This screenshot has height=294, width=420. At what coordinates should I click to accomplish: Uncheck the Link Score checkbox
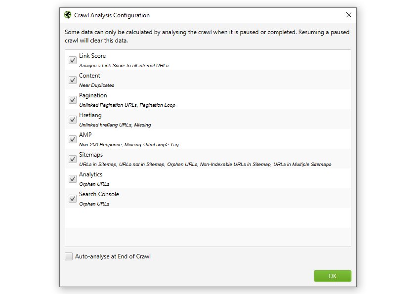point(73,60)
